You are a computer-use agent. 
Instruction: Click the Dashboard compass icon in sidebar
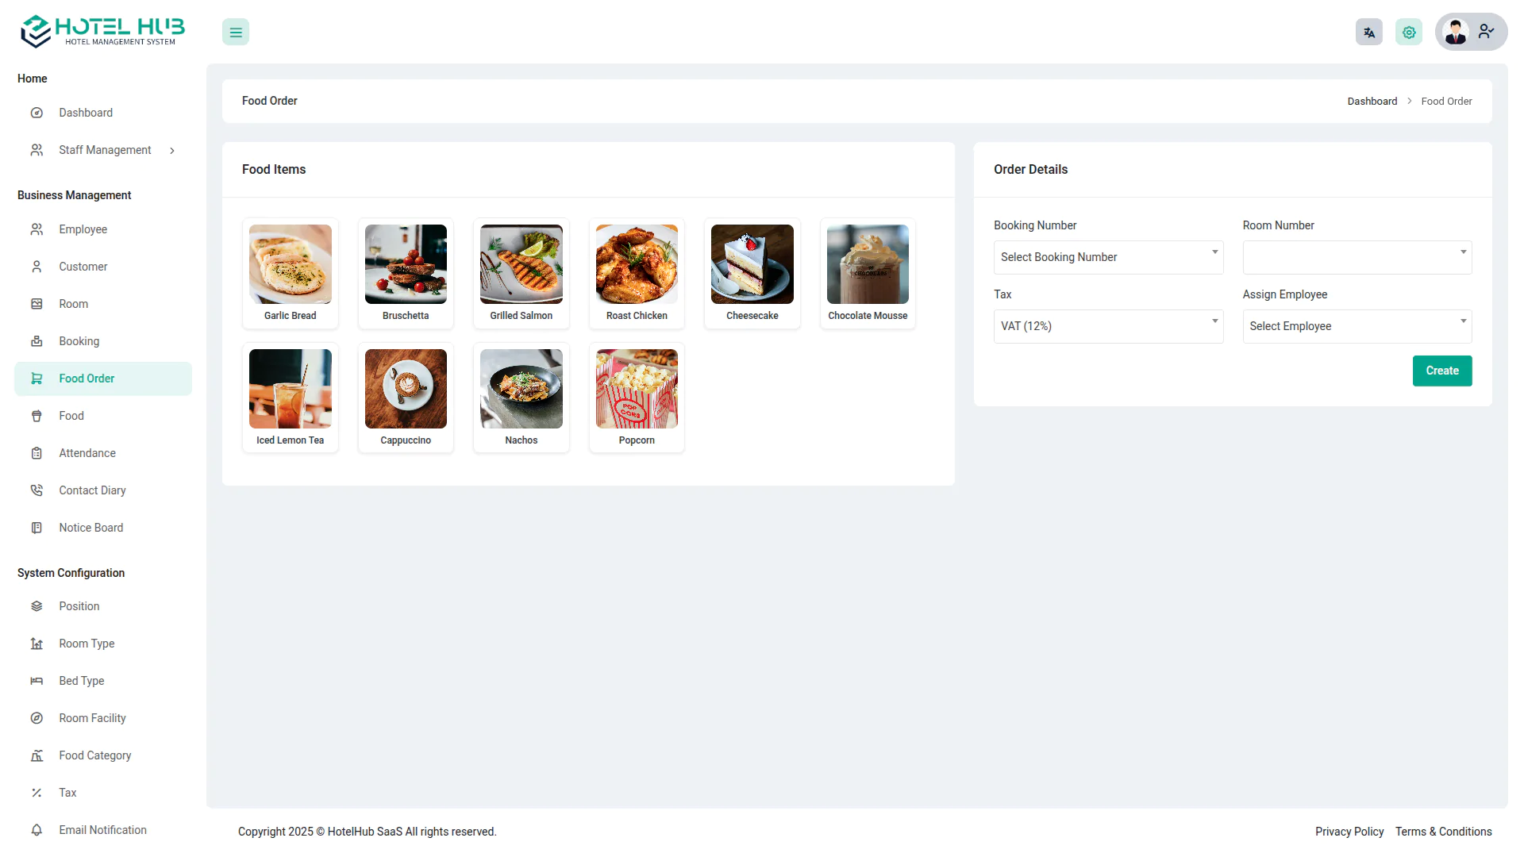coord(37,113)
